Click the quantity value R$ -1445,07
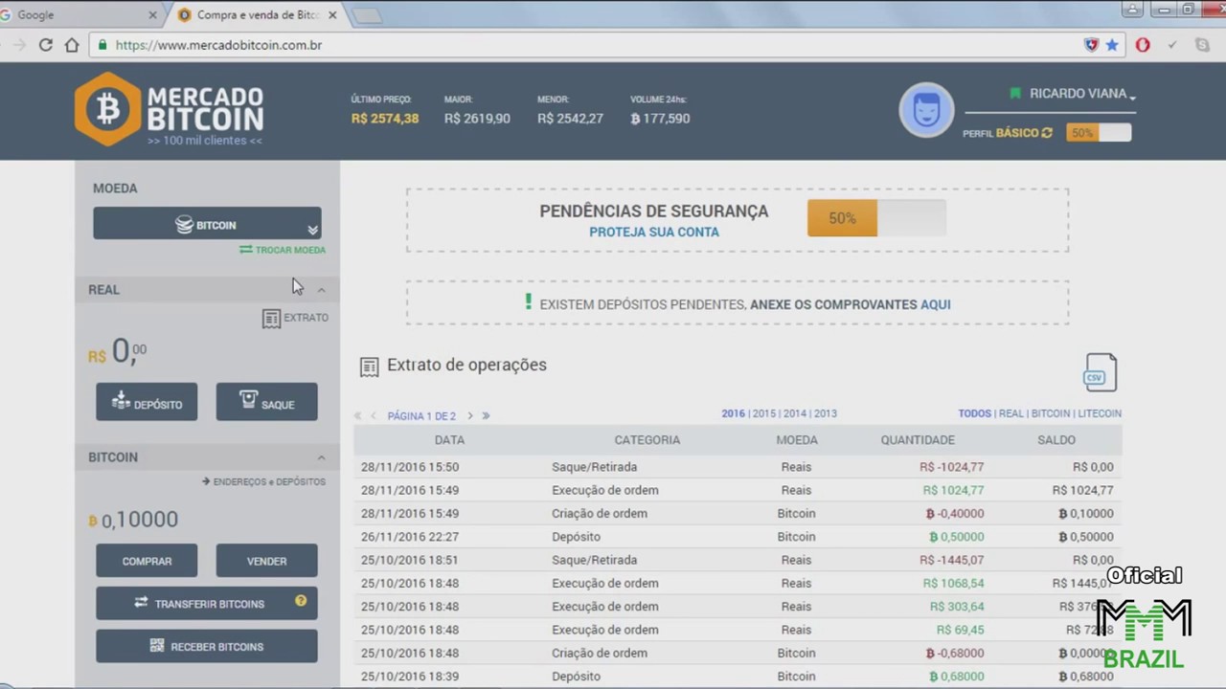The image size is (1226, 689). coord(951,560)
